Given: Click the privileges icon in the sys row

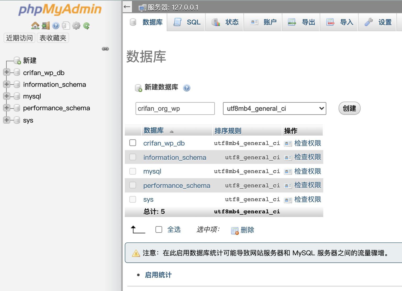Looking at the screenshot, I should click(x=288, y=200).
